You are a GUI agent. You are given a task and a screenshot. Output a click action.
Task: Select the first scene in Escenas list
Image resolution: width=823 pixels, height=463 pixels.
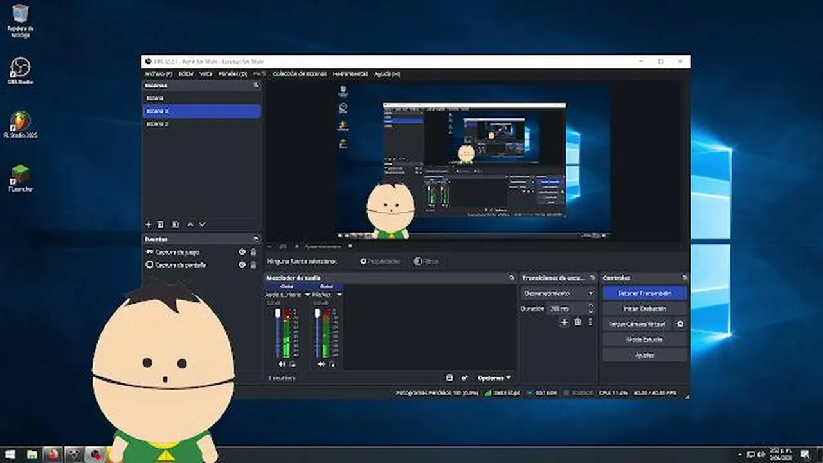201,98
